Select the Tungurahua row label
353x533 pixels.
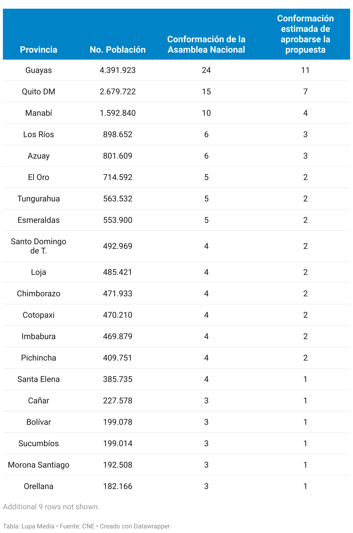click(38, 199)
